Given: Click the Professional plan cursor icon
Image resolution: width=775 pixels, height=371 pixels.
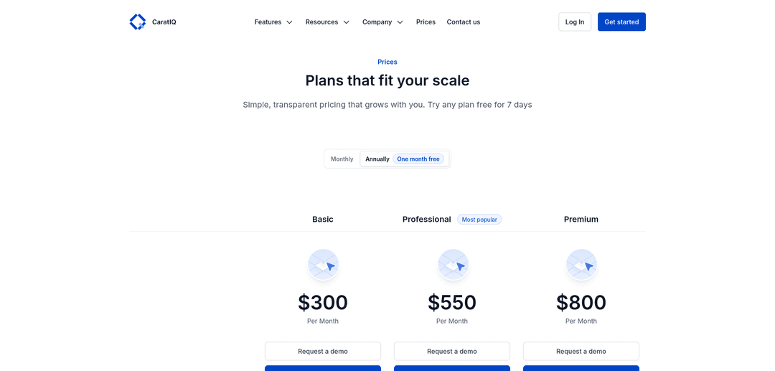Looking at the screenshot, I should pyautogui.click(x=453, y=265).
